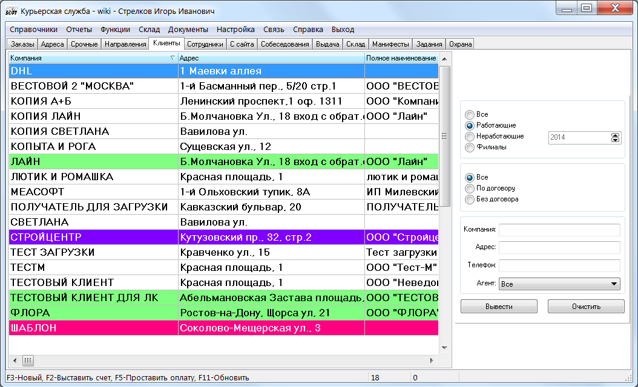The height and width of the screenshot is (387, 638).
Task: Click the year 2014 spinner arrows
Action: click(615, 137)
